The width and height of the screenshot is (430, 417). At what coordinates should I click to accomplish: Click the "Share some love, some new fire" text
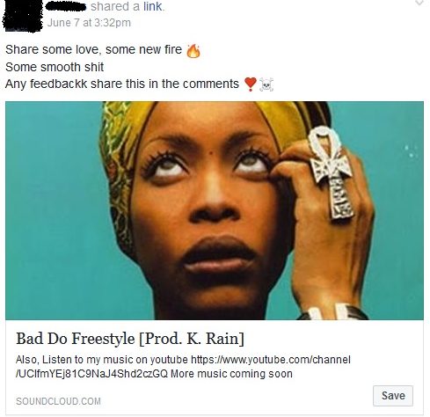point(93,49)
